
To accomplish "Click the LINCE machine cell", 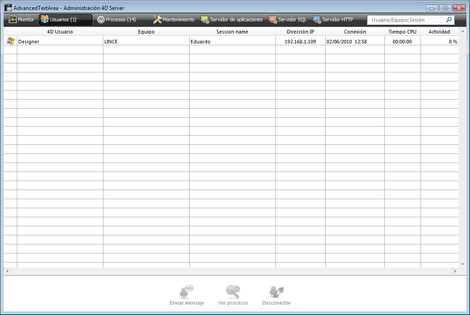I will (x=146, y=41).
